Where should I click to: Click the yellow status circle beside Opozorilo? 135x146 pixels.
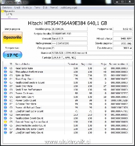[3, 11]
